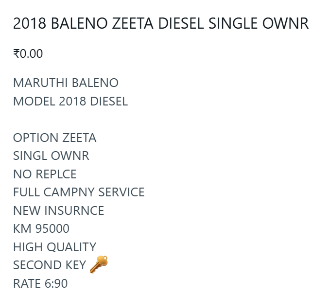Click the NEW INSURNCE text
312x295 pixels.
click(x=59, y=210)
